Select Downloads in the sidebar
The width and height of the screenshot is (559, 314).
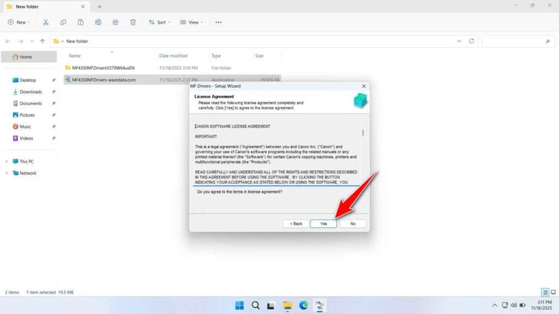coord(31,92)
